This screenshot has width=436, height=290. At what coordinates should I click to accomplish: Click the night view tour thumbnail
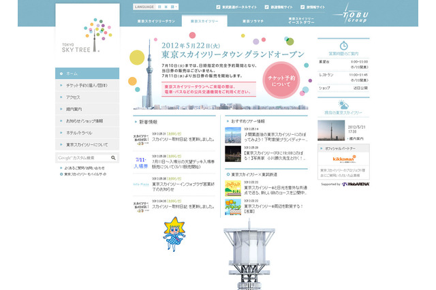233,154
